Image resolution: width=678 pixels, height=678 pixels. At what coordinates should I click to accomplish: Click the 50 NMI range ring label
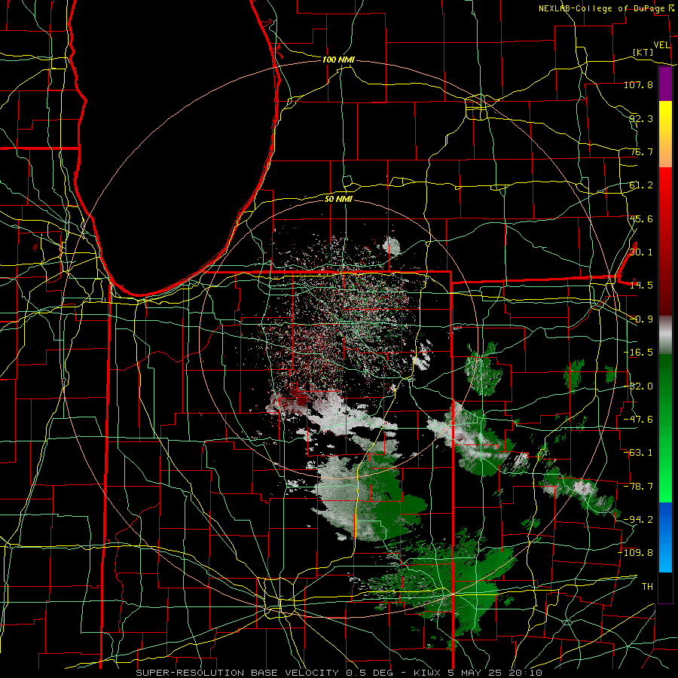click(338, 199)
